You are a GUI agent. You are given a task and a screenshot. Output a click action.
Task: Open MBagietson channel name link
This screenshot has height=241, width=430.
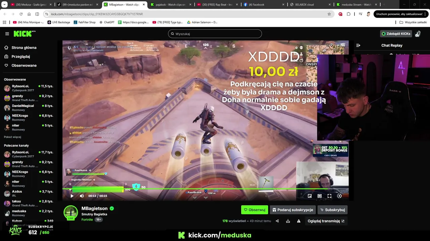click(x=94, y=208)
